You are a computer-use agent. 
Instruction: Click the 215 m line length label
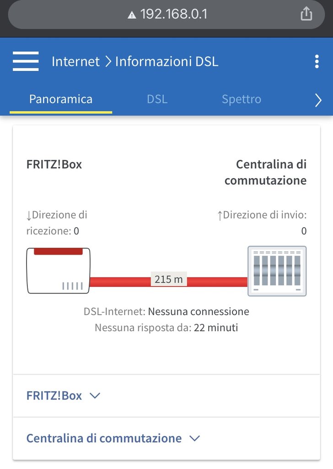169,279
